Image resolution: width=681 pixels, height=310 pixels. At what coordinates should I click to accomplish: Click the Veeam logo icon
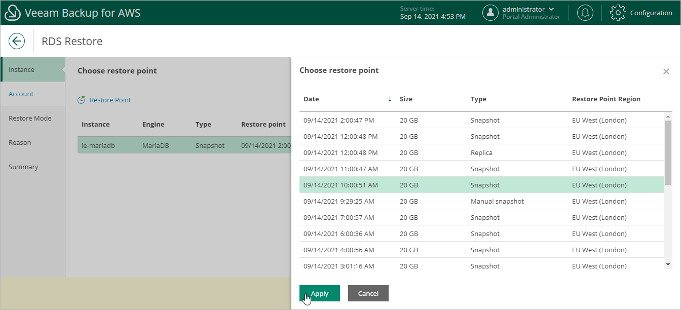[x=13, y=13]
